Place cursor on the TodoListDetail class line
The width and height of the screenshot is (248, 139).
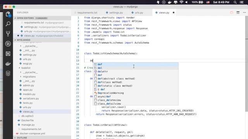pos(106,125)
